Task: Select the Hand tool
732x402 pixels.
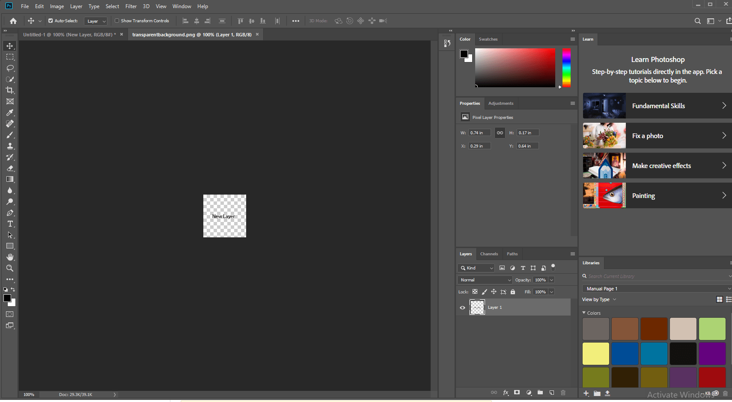Action: point(10,257)
